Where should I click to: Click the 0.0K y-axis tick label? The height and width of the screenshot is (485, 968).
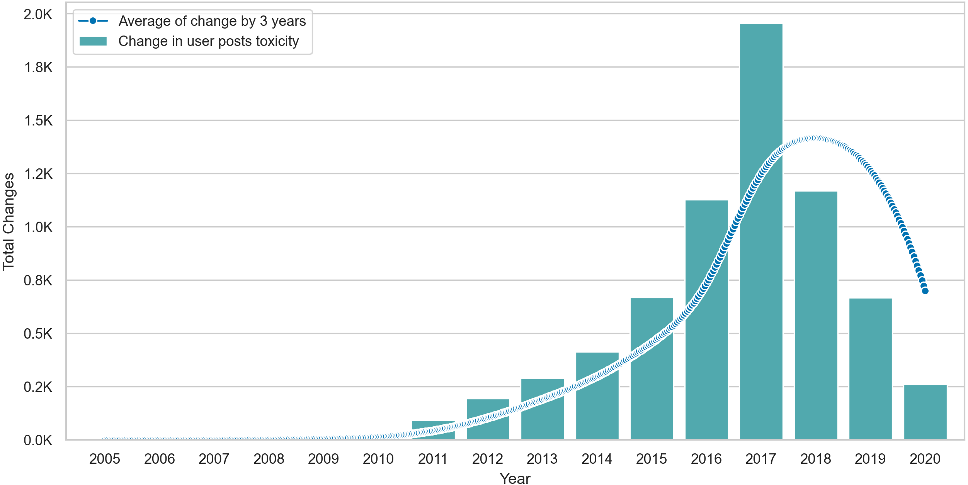[38, 441]
